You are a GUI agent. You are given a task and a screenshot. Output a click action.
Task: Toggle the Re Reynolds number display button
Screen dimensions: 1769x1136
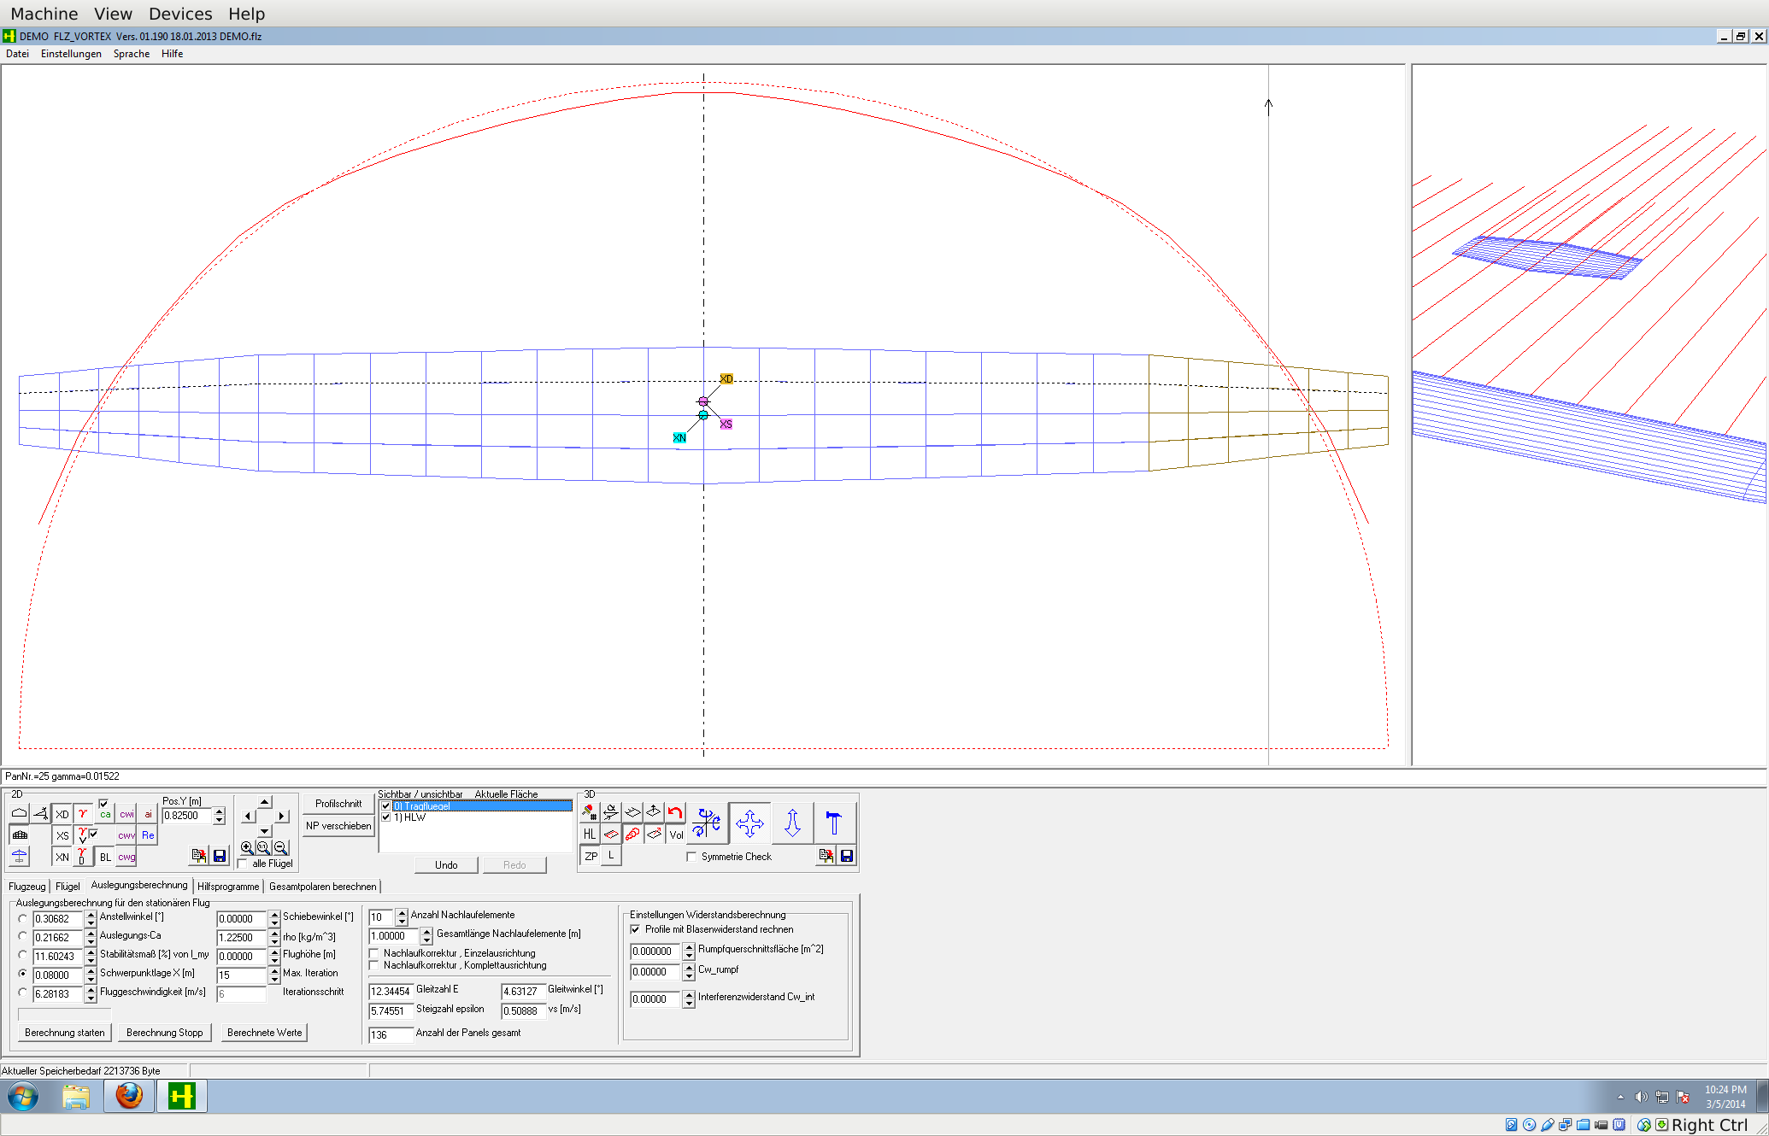pos(148,835)
